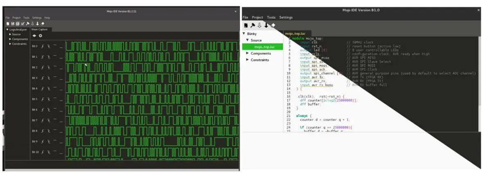Click code line 'counter.d = counter.q + 1;'

click(x=325, y=120)
